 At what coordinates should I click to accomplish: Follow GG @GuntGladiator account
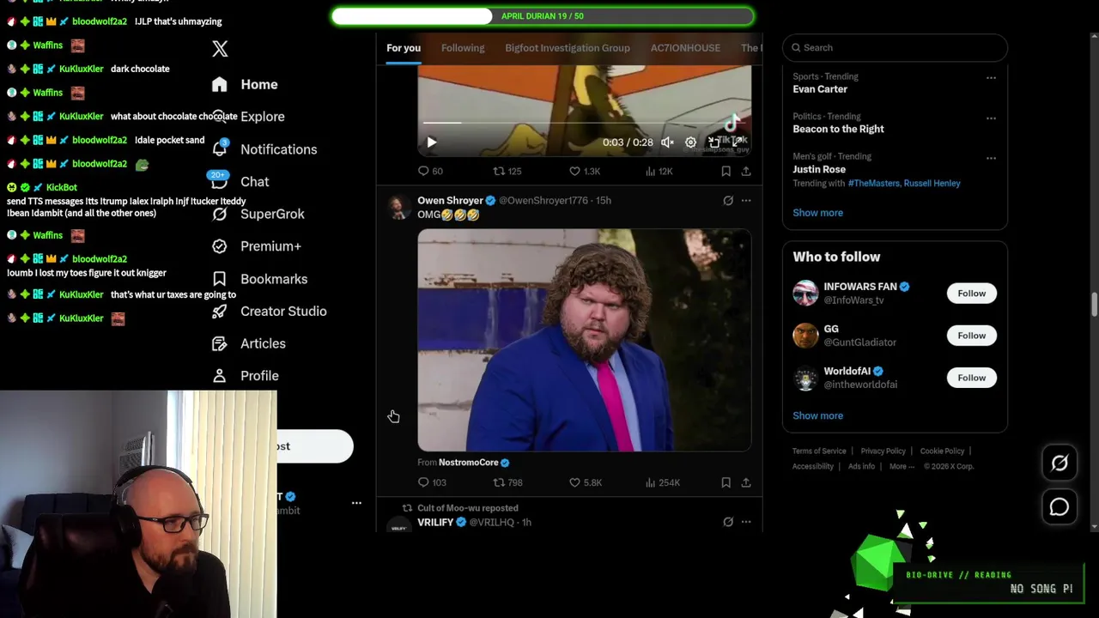tap(971, 336)
